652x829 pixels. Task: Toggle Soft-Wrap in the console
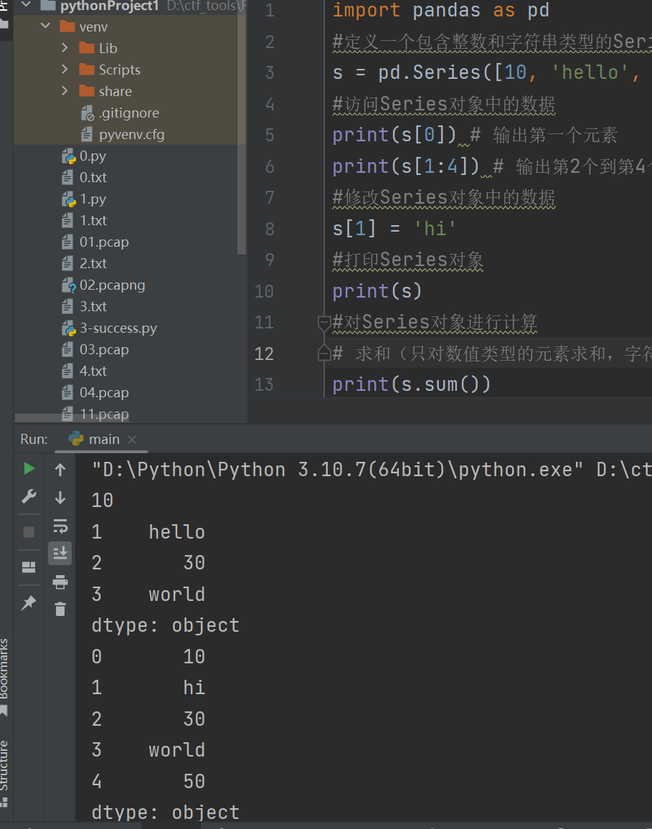[x=60, y=526]
